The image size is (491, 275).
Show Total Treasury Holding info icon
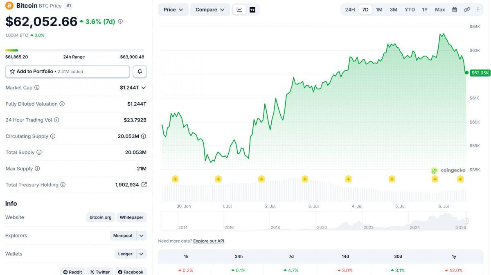click(63, 185)
